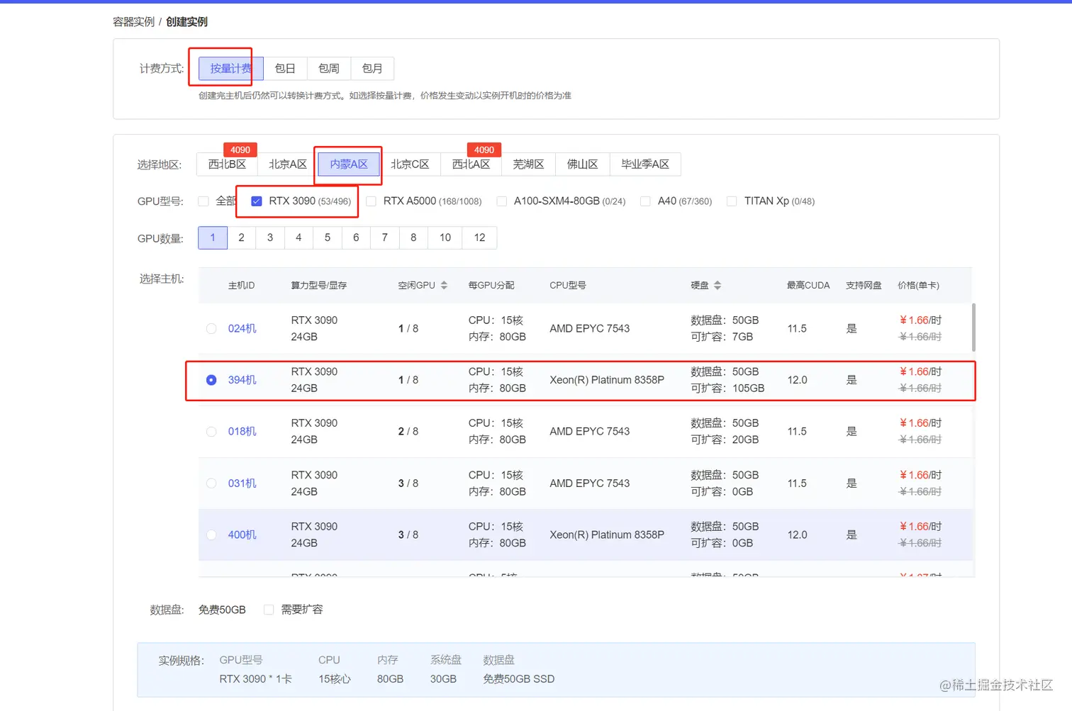Viewport: 1072px width, 711px height.
Task: Check the TITAN Xp checkbox
Action: (x=732, y=201)
